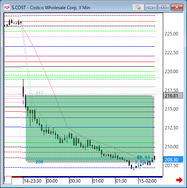This screenshot has height=188, width=187.
Task: Click the CQG chart logo icon
Action: (x=7, y=7)
